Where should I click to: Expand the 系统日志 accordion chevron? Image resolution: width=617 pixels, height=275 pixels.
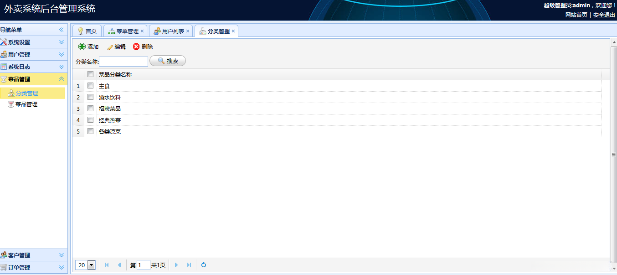tap(61, 67)
